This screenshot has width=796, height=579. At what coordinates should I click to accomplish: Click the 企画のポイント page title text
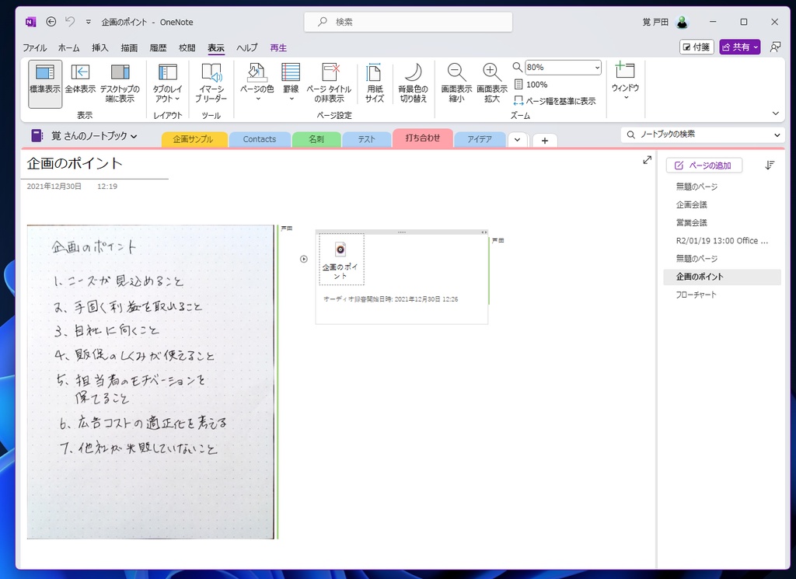pyautogui.click(x=75, y=164)
